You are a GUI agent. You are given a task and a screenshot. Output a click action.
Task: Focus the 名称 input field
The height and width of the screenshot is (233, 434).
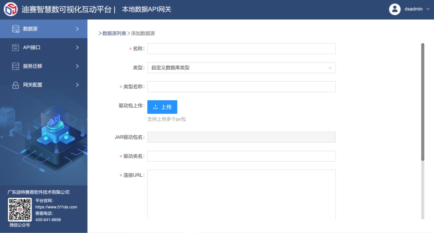point(241,49)
